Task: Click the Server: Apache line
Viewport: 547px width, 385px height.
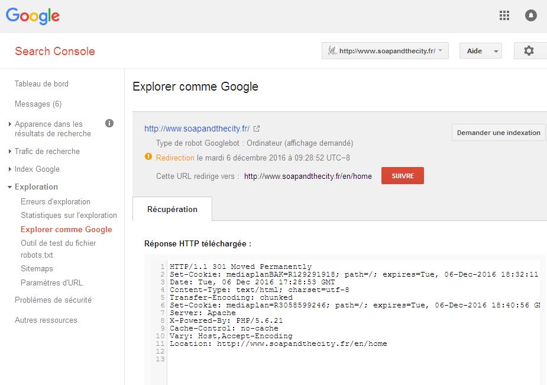Action: coord(203,313)
